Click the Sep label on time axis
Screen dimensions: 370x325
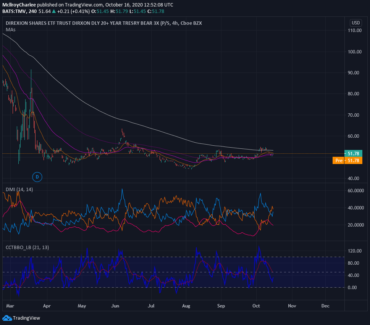pos(221,306)
